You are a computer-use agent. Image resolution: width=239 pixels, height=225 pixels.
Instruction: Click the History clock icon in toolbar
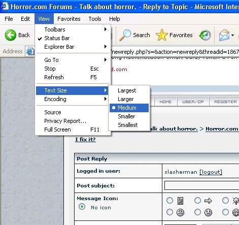click(205, 35)
